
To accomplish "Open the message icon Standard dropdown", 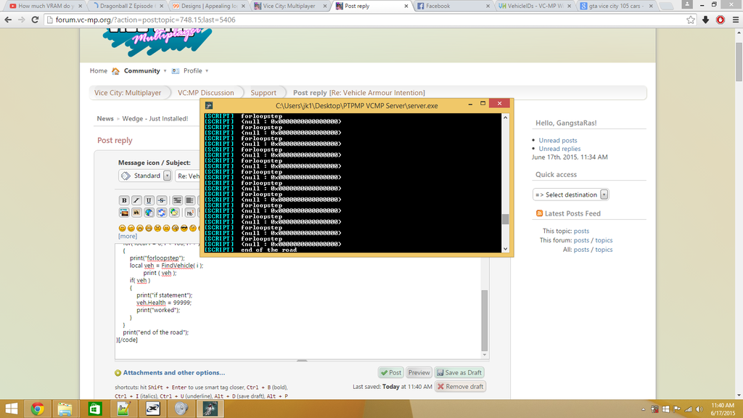I will tap(145, 176).
